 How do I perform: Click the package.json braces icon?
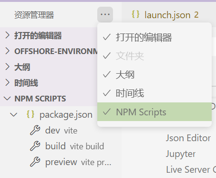[x=31, y=114]
